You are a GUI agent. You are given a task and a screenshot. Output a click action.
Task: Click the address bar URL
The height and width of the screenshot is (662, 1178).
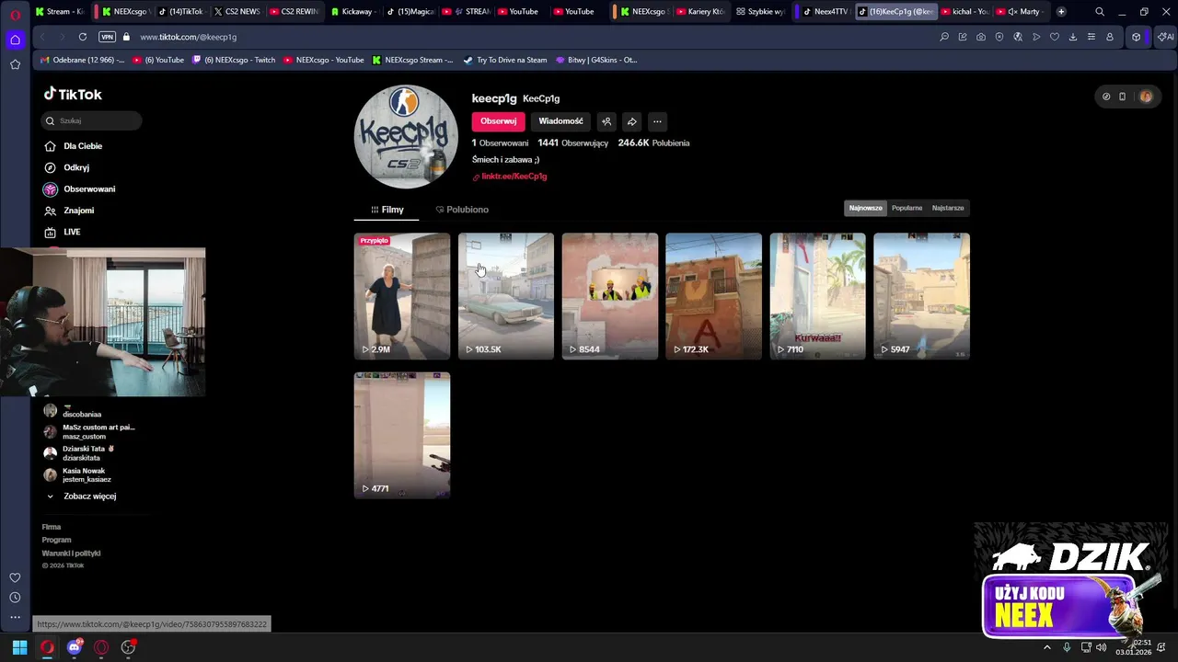point(189,37)
